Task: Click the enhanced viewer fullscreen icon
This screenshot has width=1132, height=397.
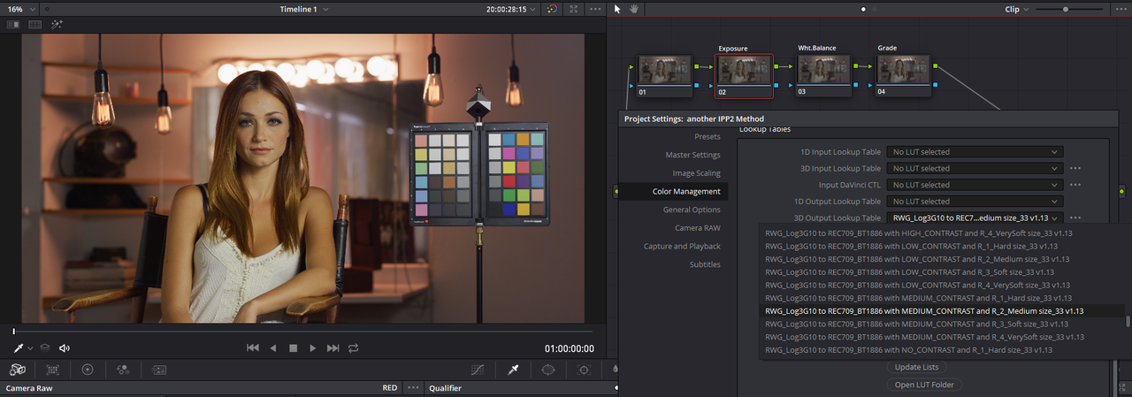Action: (574, 9)
